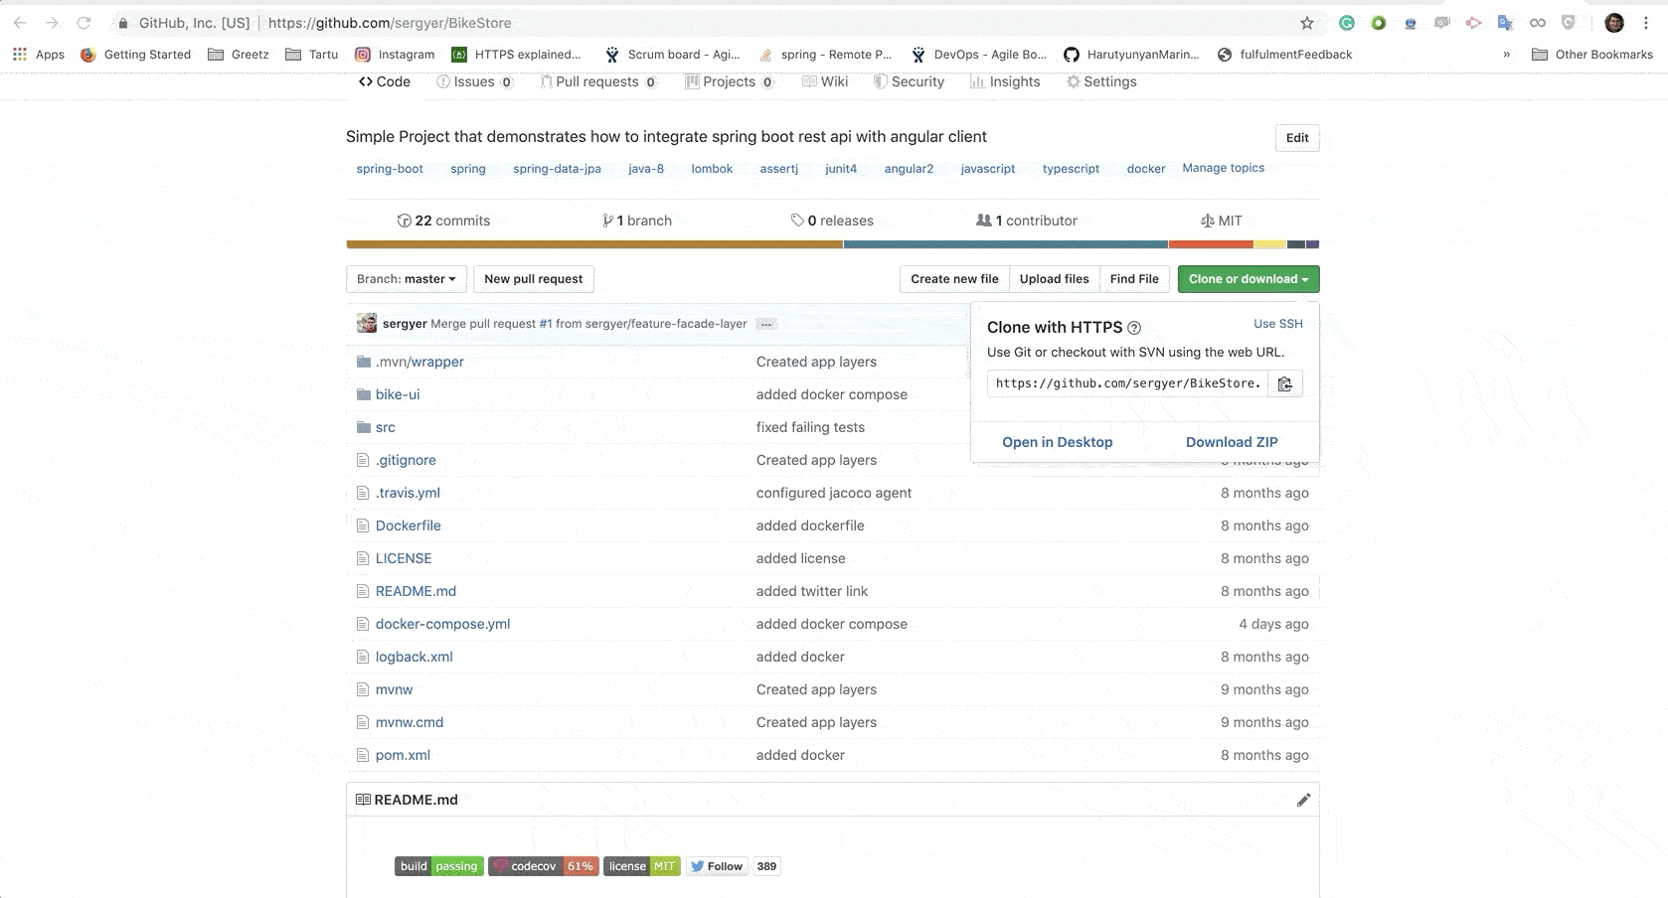Open the Branch: master dropdown
The image size is (1668, 898).
point(406,279)
